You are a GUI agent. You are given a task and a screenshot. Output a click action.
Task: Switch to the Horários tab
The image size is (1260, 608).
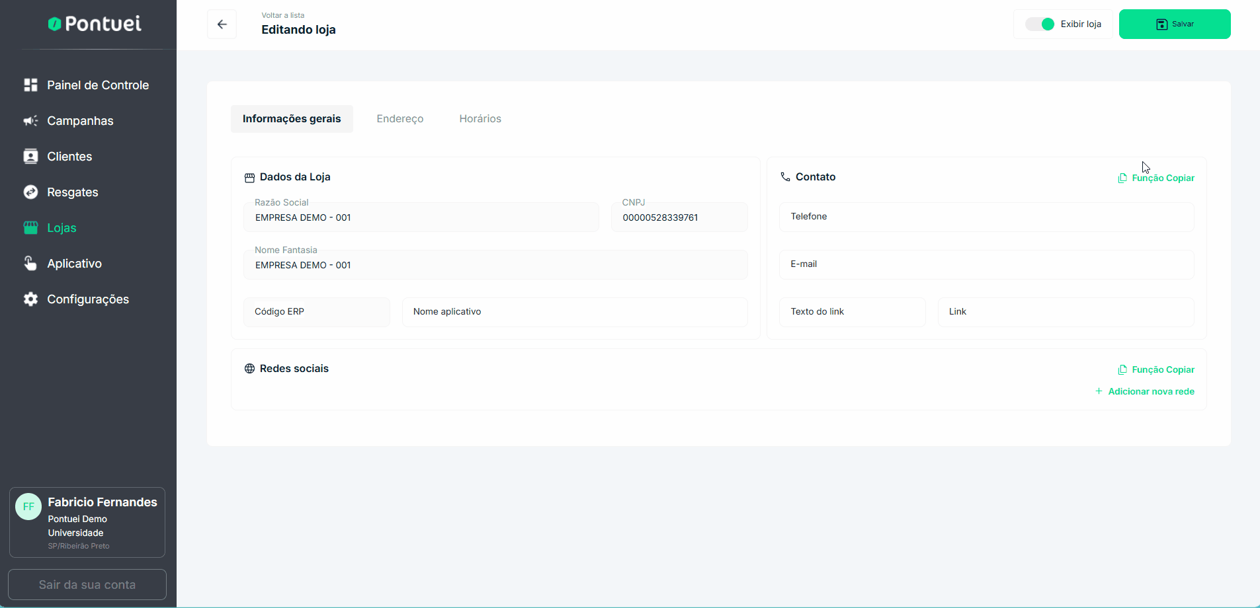(x=480, y=119)
